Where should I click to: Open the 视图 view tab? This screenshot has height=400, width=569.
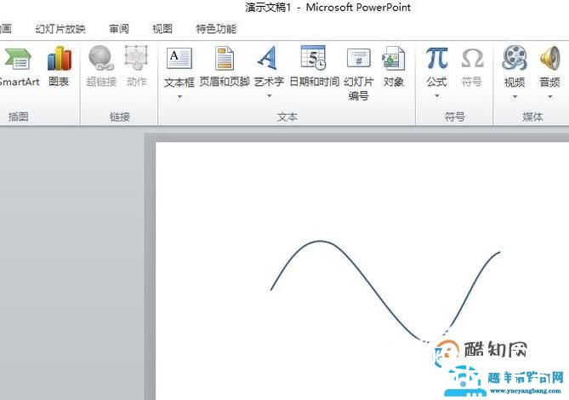tap(162, 29)
